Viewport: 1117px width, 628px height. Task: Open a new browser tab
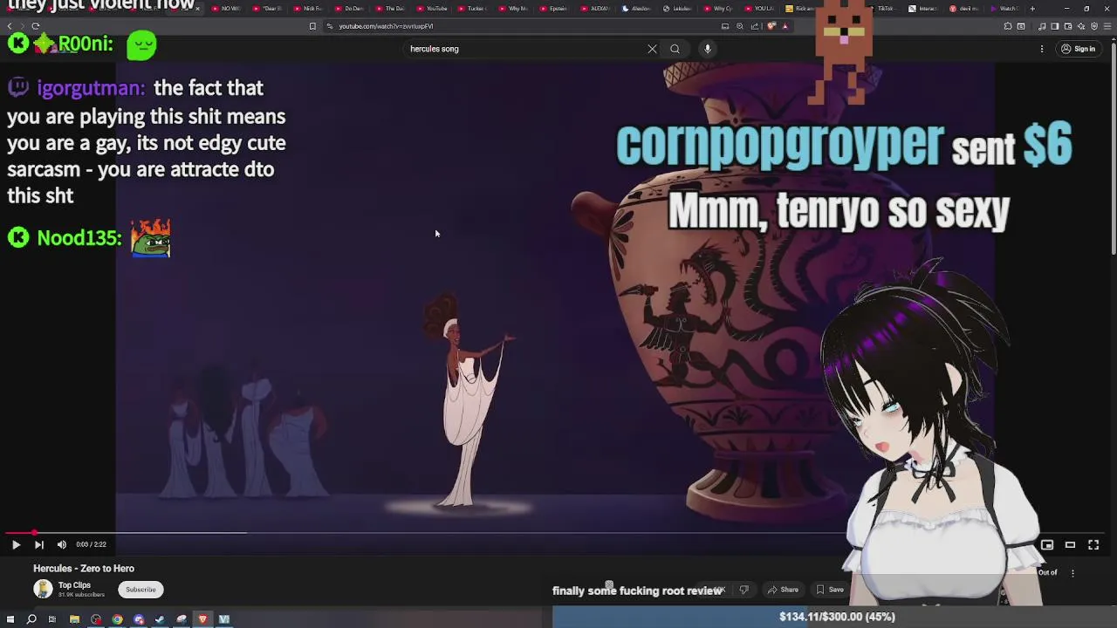click(1032, 9)
